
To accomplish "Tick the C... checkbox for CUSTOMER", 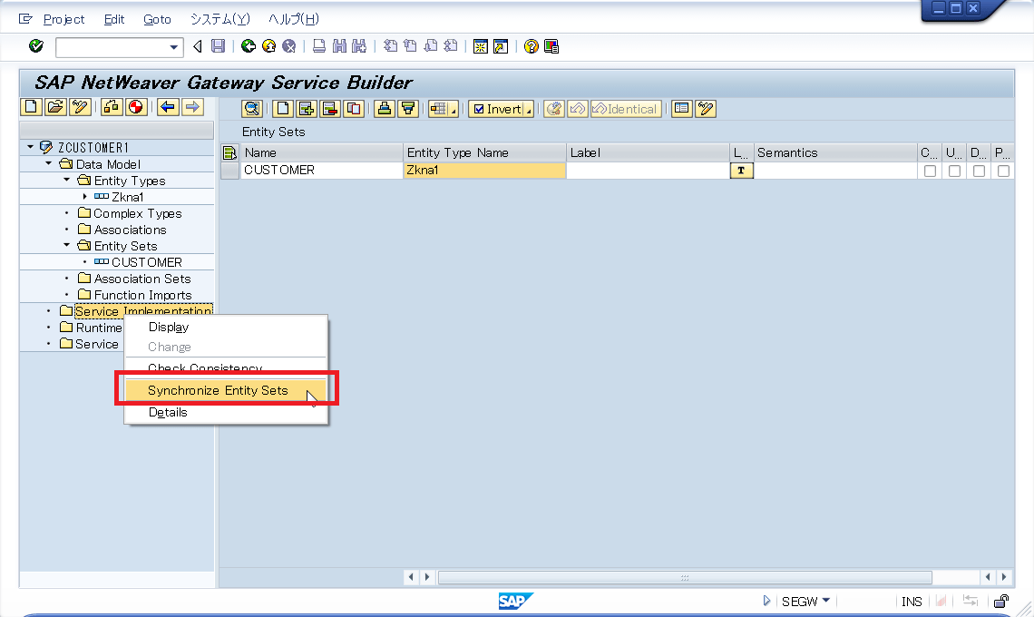I will point(930,171).
